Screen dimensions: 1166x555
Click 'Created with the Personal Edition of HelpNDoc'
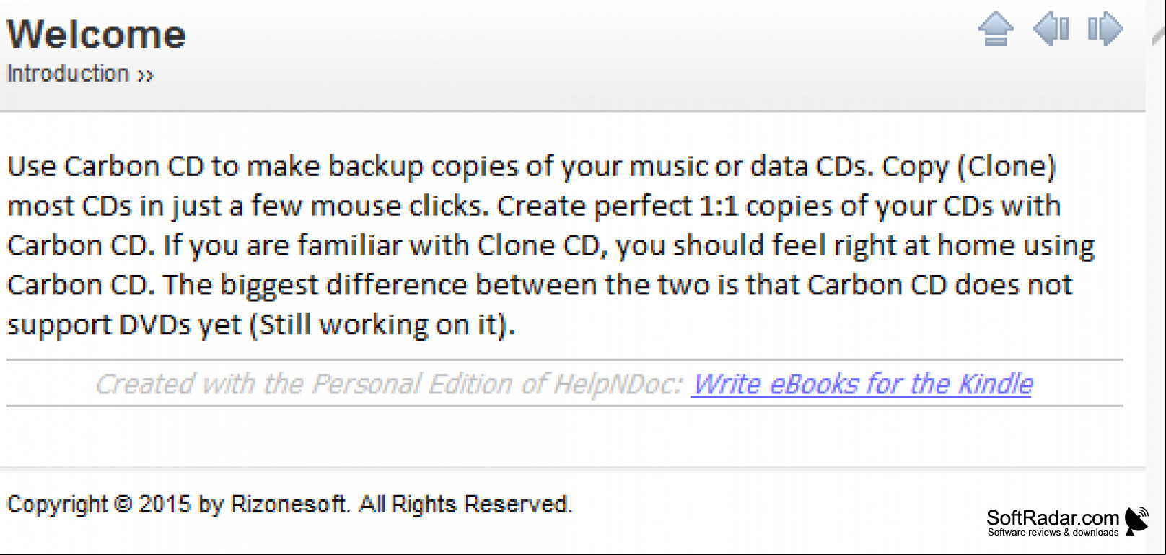click(x=388, y=384)
